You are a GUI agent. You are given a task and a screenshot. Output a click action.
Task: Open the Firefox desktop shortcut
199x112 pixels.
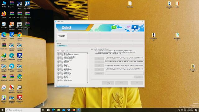4,15
